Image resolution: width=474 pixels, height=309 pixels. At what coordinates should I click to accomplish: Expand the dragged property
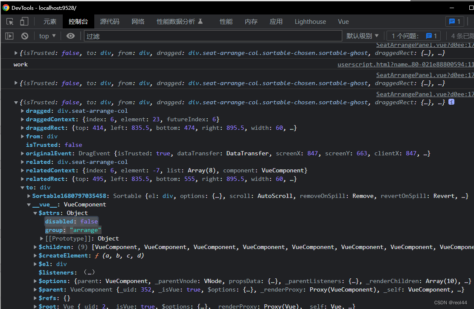coord(22,111)
